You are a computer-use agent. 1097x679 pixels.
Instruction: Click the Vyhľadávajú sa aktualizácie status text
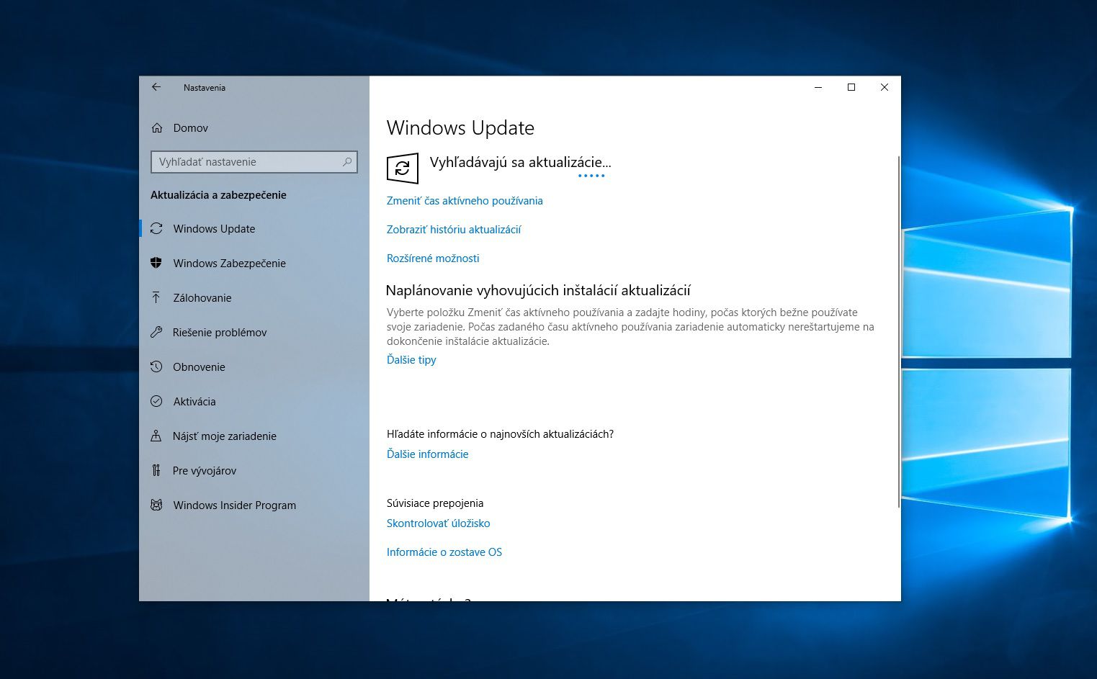520,162
